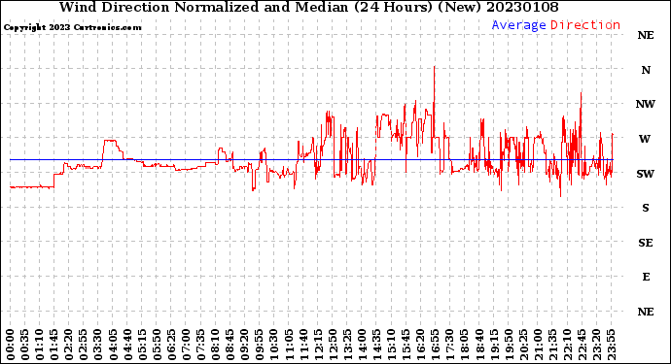Screen dimensions: 671x364
Task: Click the '00:35' time axis label
Action: [x=25, y=345]
